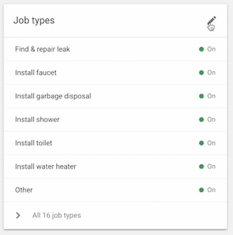Select the Install toilet job type

pyautogui.click(x=115, y=143)
